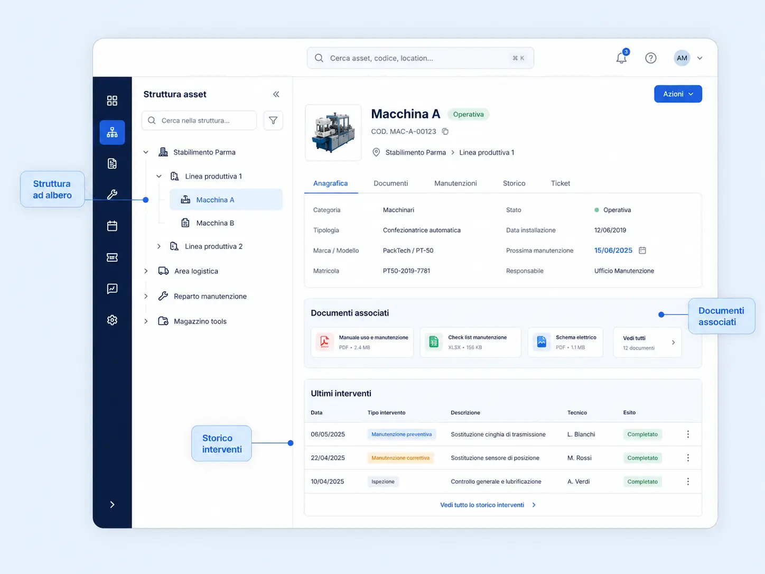Viewport: 765px width, 574px height.
Task: Open the calendar icon in sidebar
Action: (x=112, y=226)
